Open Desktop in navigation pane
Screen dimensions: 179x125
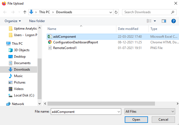pos(17,57)
